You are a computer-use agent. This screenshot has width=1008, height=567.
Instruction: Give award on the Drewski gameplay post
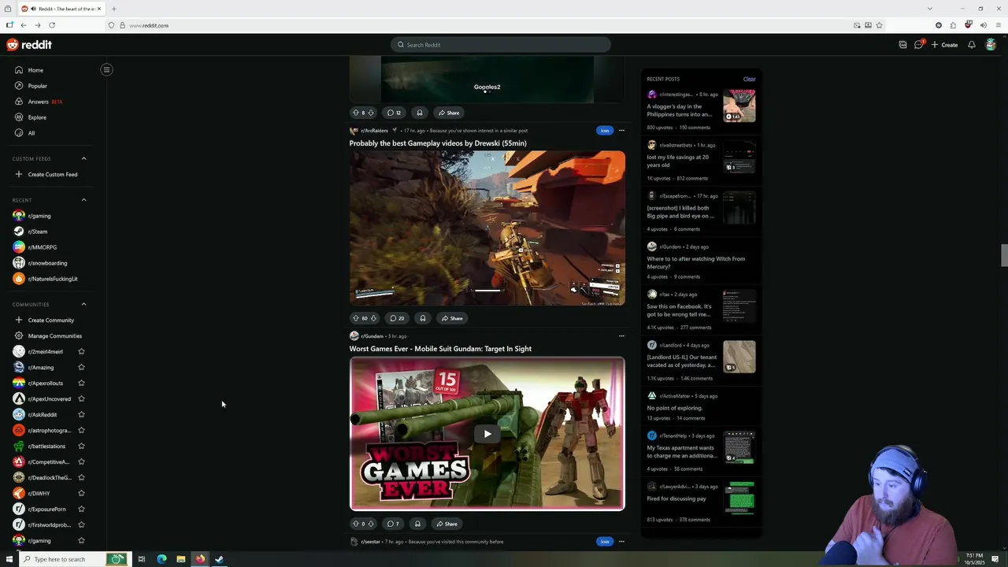pos(423,318)
